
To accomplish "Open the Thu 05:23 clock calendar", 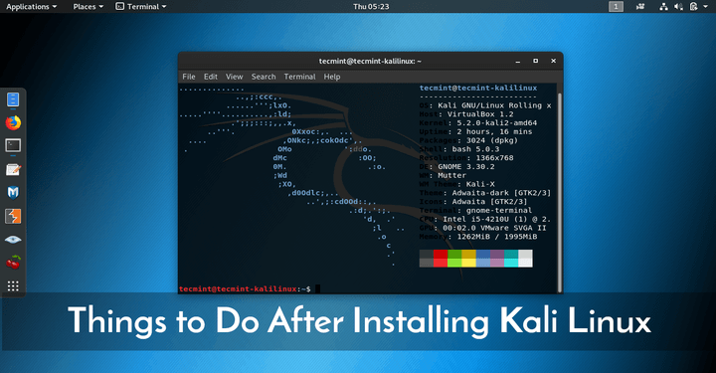I will pyautogui.click(x=371, y=6).
